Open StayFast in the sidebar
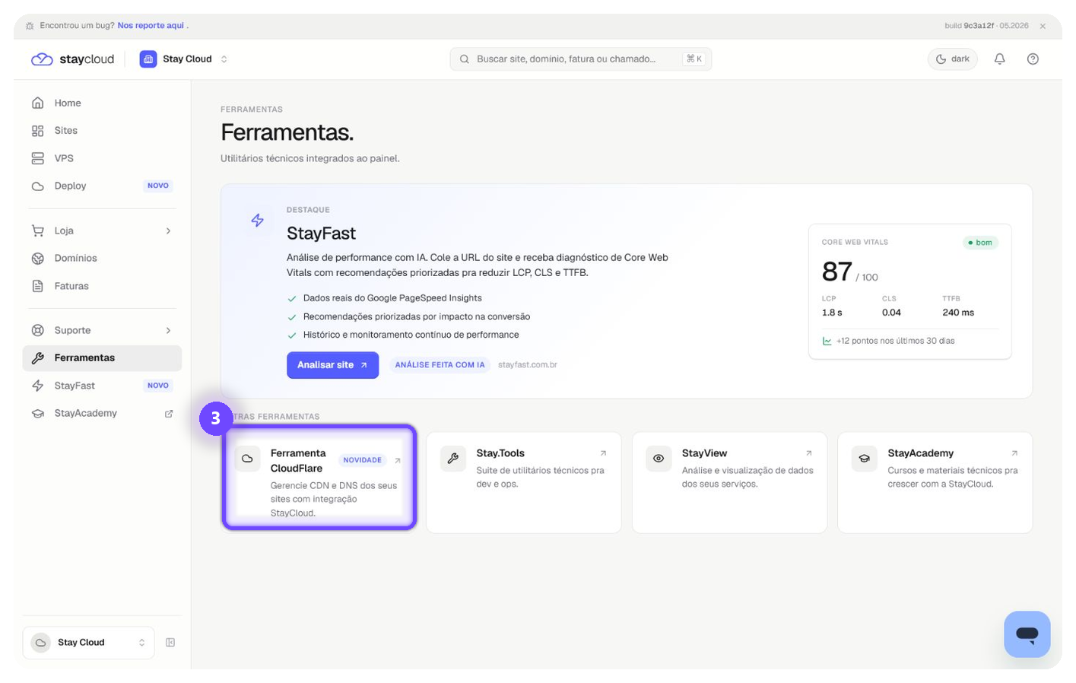This screenshot has width=1076, height=683. click(x=102, y=386)
